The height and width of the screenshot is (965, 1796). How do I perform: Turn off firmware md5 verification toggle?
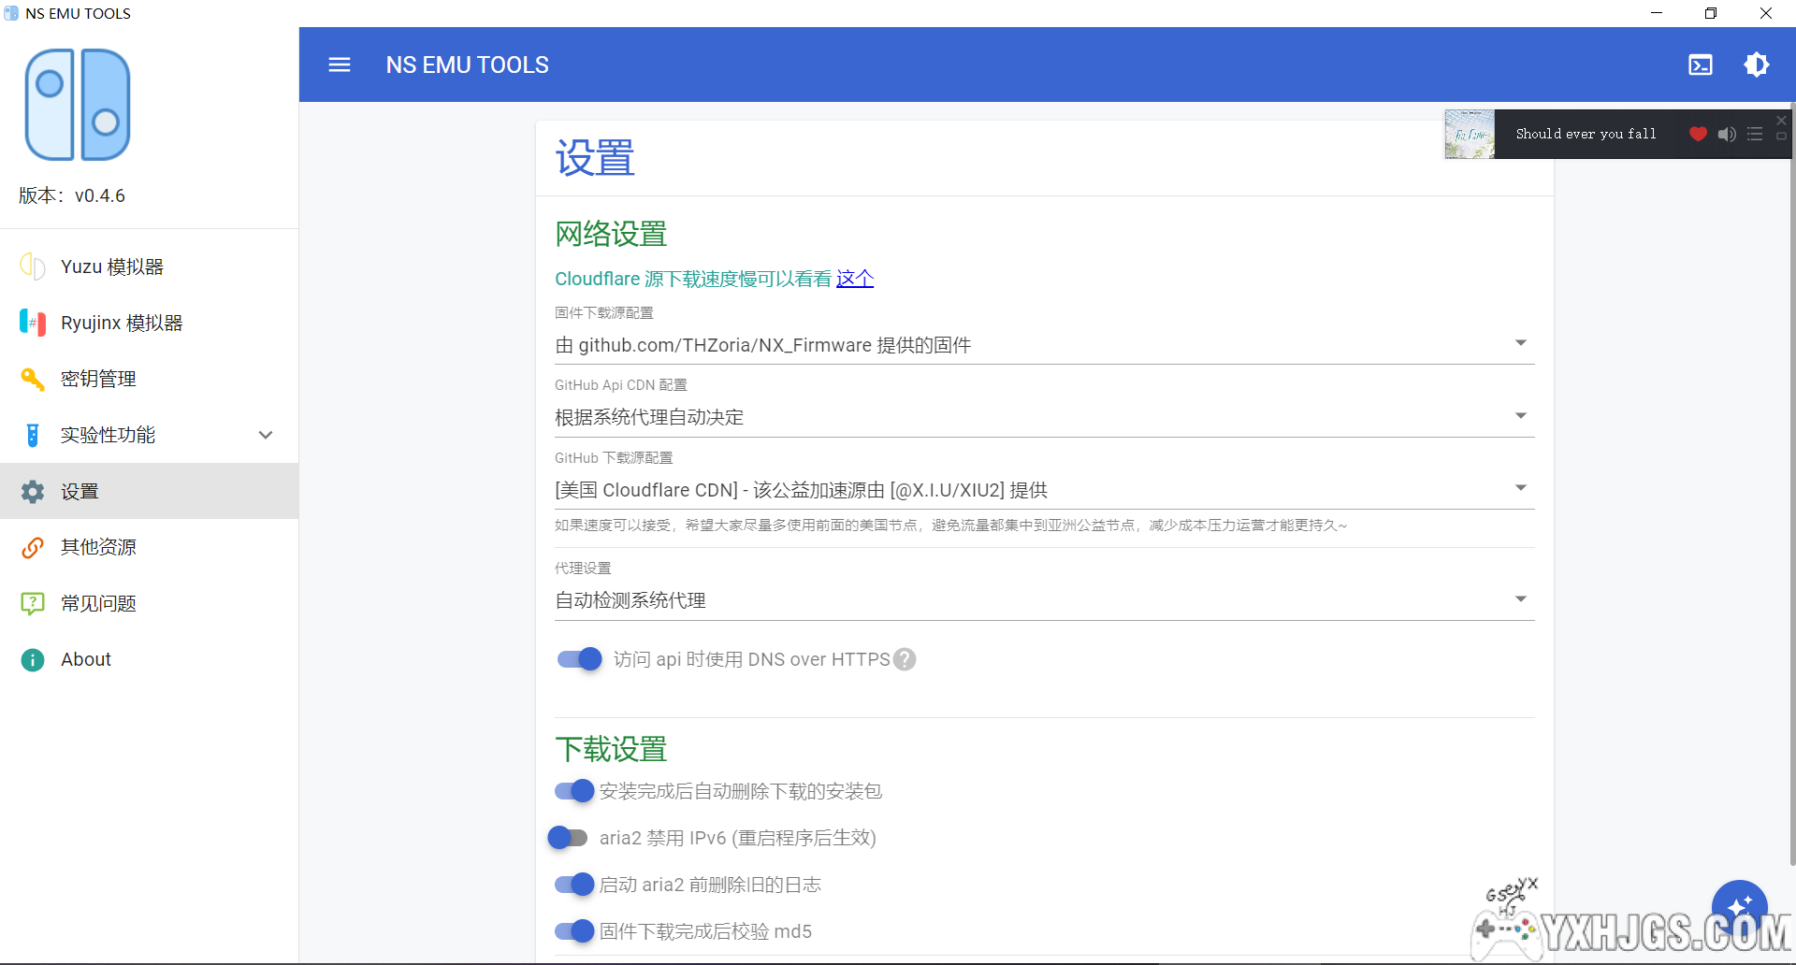574,931
